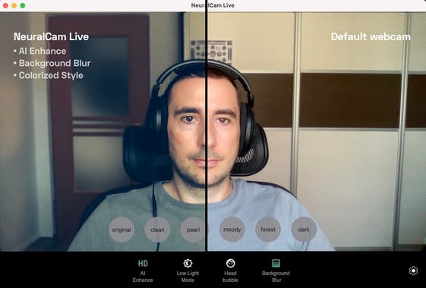Click the 'Default webcam' label

pyautogui.click(x=371, y=36)
